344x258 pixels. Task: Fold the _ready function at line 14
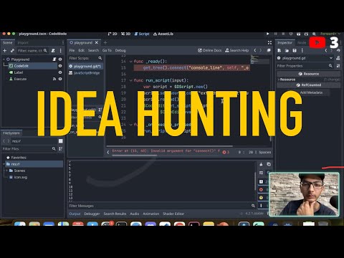click(131, 62)
